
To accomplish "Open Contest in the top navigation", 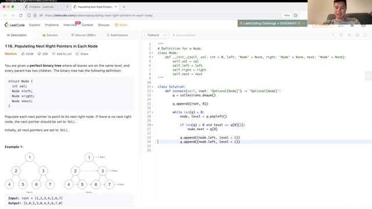I will pos(87,25).
